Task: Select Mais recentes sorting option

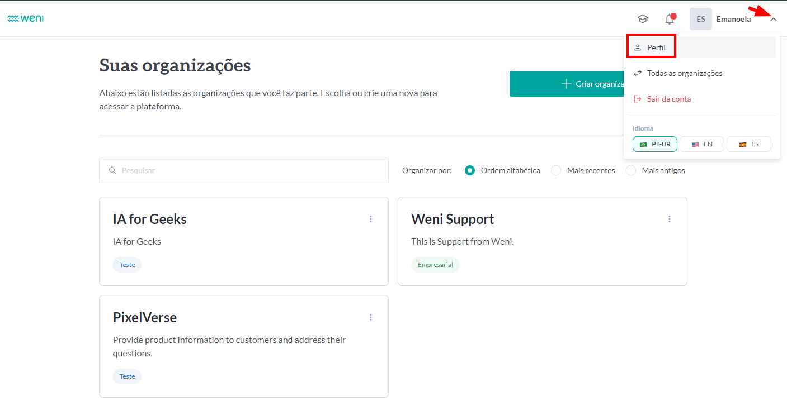Action: point(556,170)
